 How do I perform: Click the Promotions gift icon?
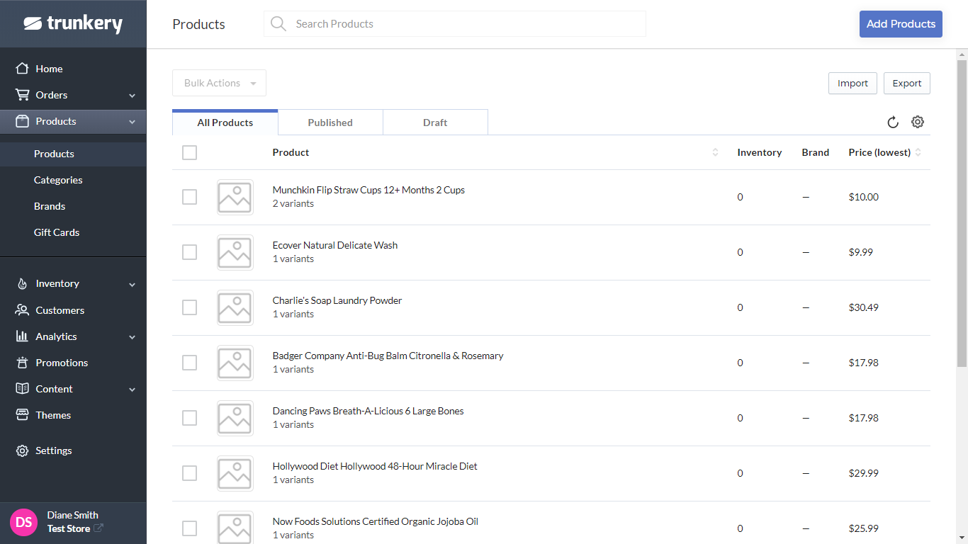22,363
